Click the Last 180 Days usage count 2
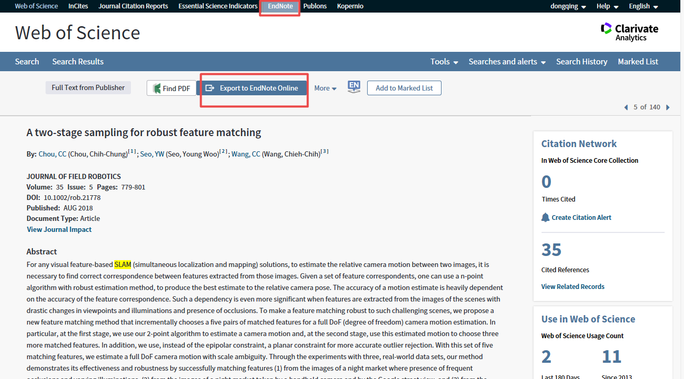This screenshot has width=684, height=379. click(x=546, y=357)
